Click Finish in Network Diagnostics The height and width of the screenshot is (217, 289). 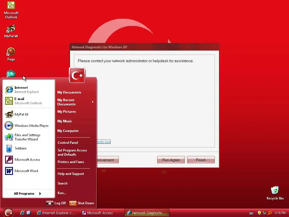[x=201, y=160]
